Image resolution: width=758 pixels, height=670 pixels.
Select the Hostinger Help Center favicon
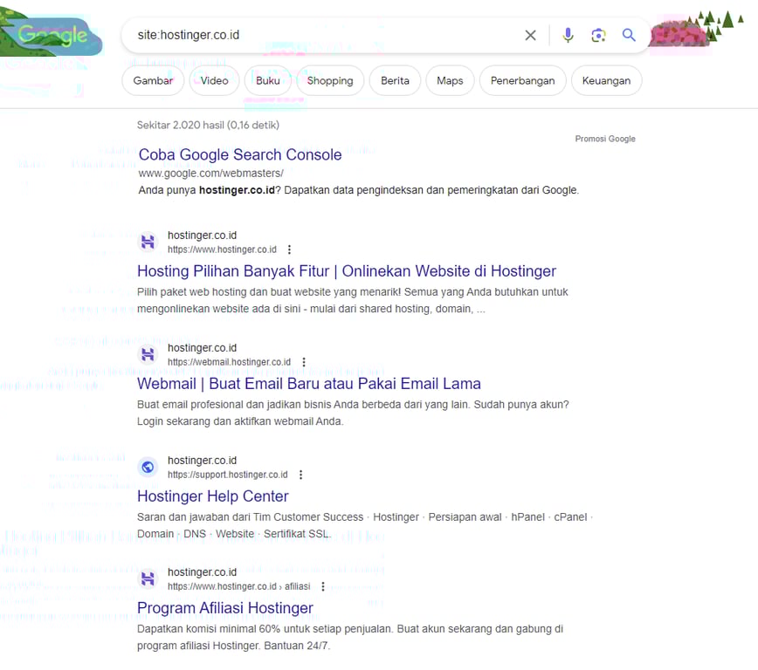coord(148,466)
